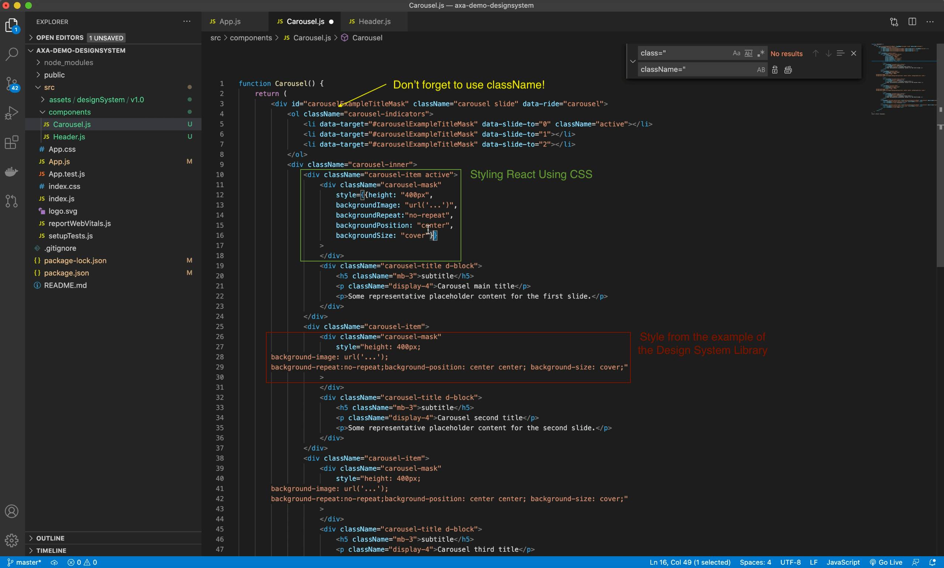Toggle Match Case in find widget

(736, 54)
